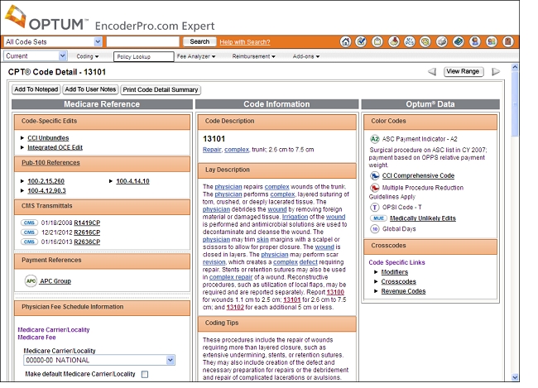Screen dimensions: 538x388
Task: Open the Medically Unlikely Edits link
Action: tap(423, 218)
